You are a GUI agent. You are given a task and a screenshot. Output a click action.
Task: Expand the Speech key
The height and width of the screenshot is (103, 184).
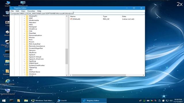(24, 55)
